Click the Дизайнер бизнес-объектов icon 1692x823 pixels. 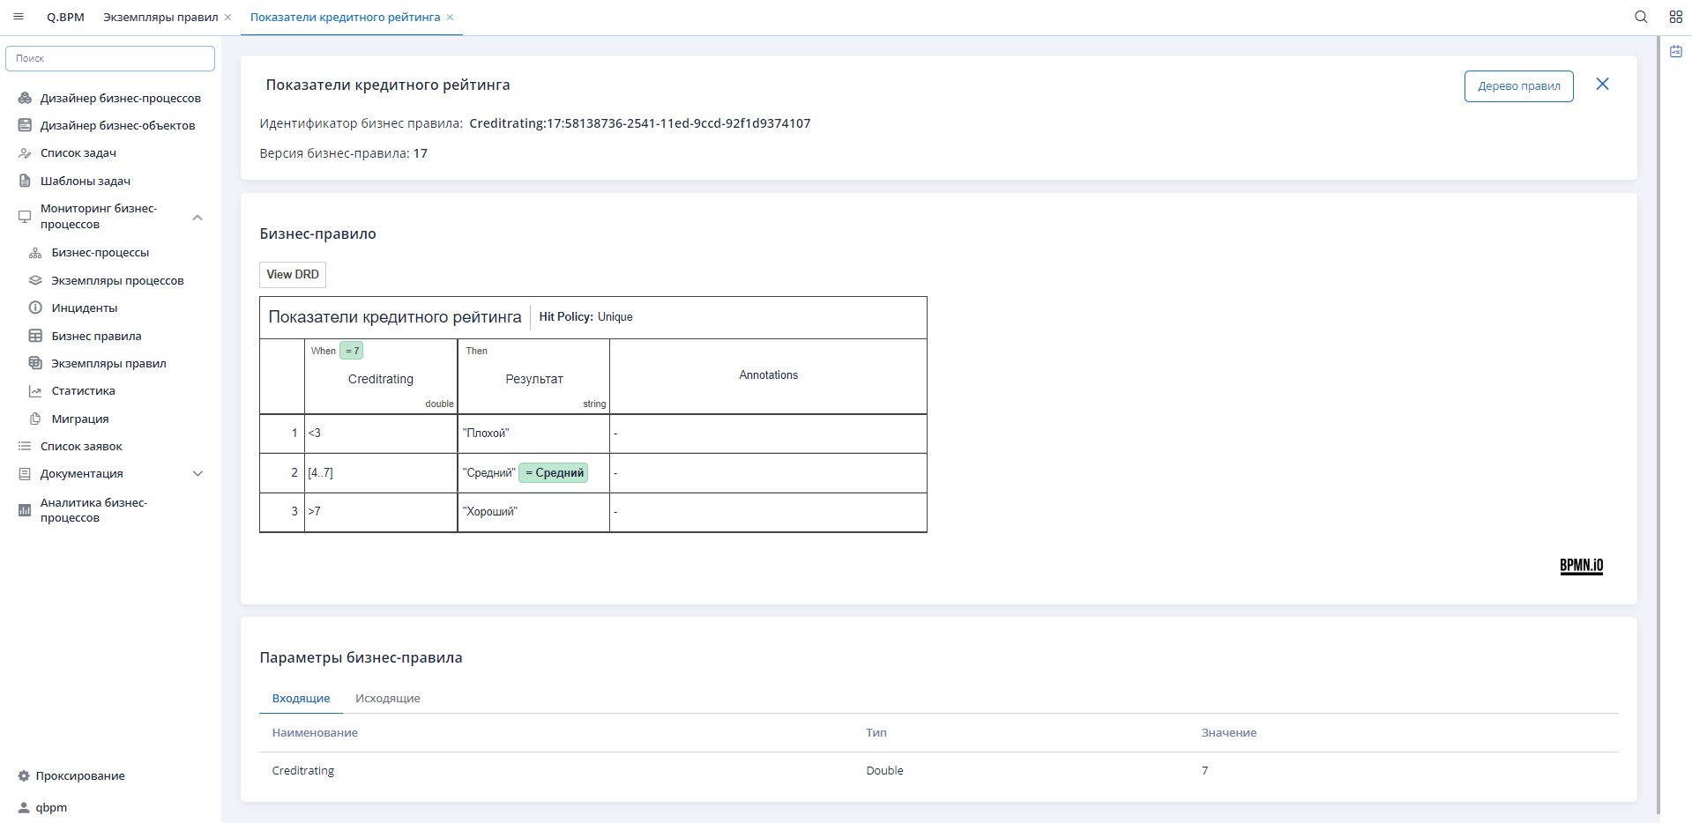click(x=25, y=125)
